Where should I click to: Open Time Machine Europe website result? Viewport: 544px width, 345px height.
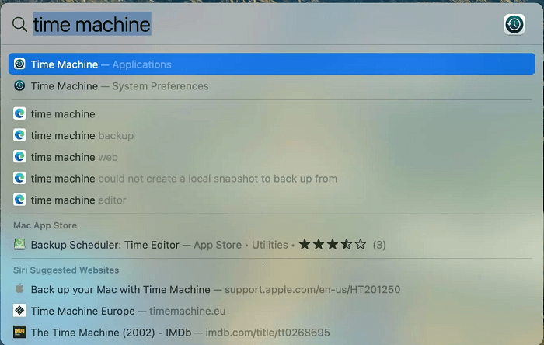[x=272, y=311]
